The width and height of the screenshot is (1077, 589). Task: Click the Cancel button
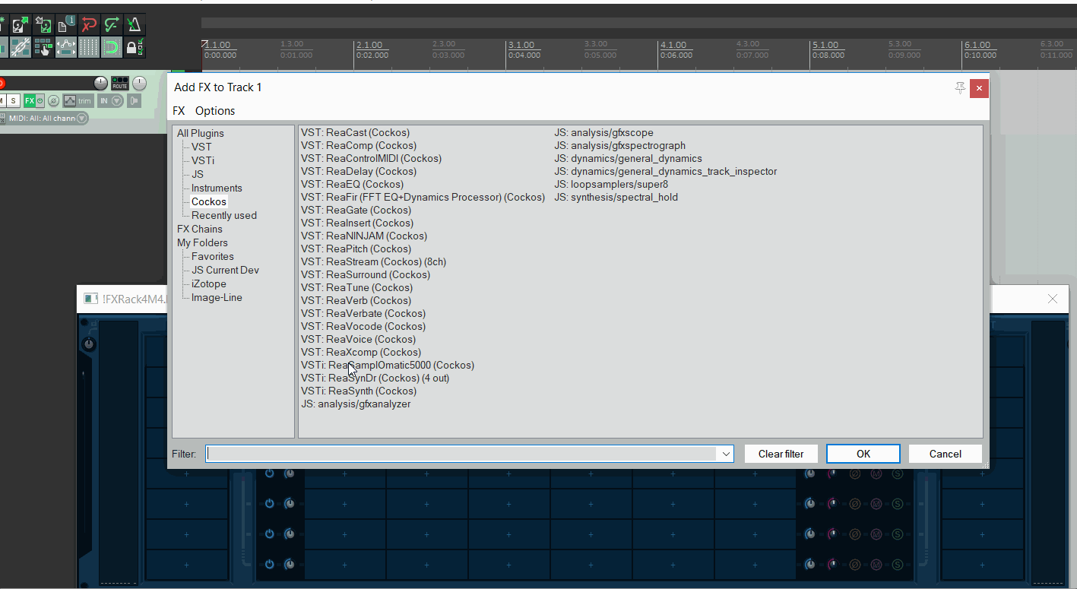945,454
